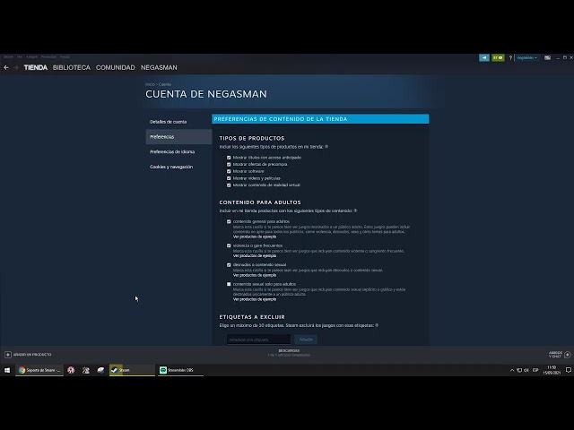This screenshot has height=430, width=574.
Task: Open the Cuenta breadcrumb link
Action: click(x=165, y=84)
